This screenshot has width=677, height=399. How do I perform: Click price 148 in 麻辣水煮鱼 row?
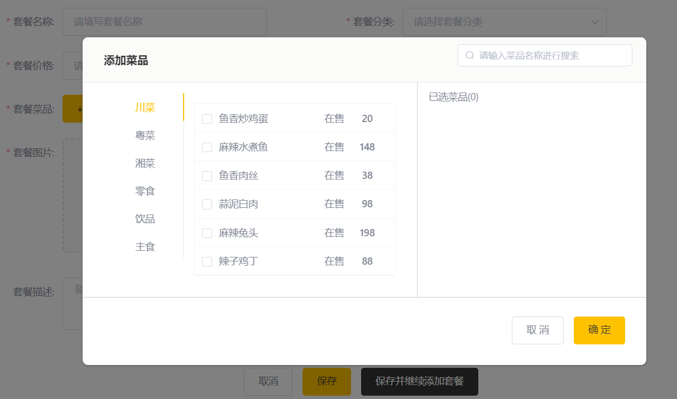(x=367, y=147)
